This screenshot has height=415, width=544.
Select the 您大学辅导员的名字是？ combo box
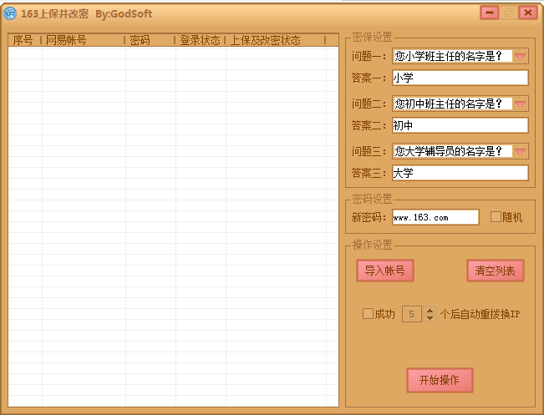460,151
